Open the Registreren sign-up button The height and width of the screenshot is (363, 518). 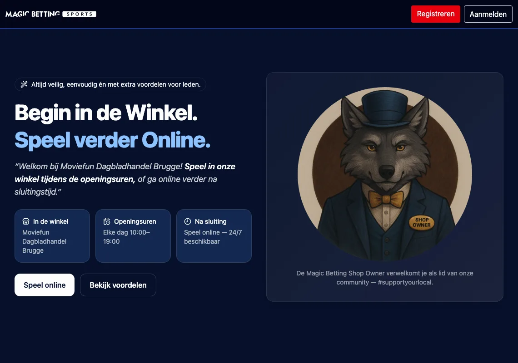[x=435, y=14]
